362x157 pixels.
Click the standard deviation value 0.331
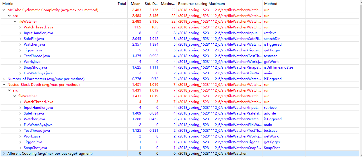(154, 131)
